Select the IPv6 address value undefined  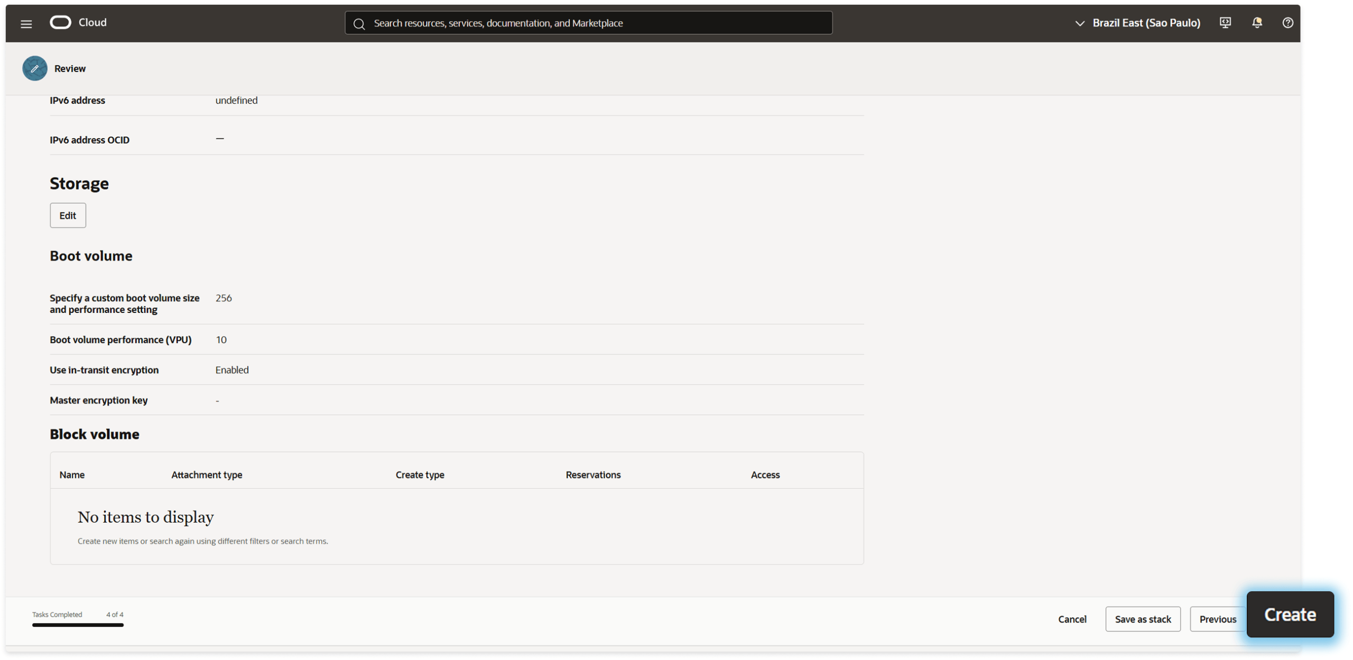[x=236, y=100]
